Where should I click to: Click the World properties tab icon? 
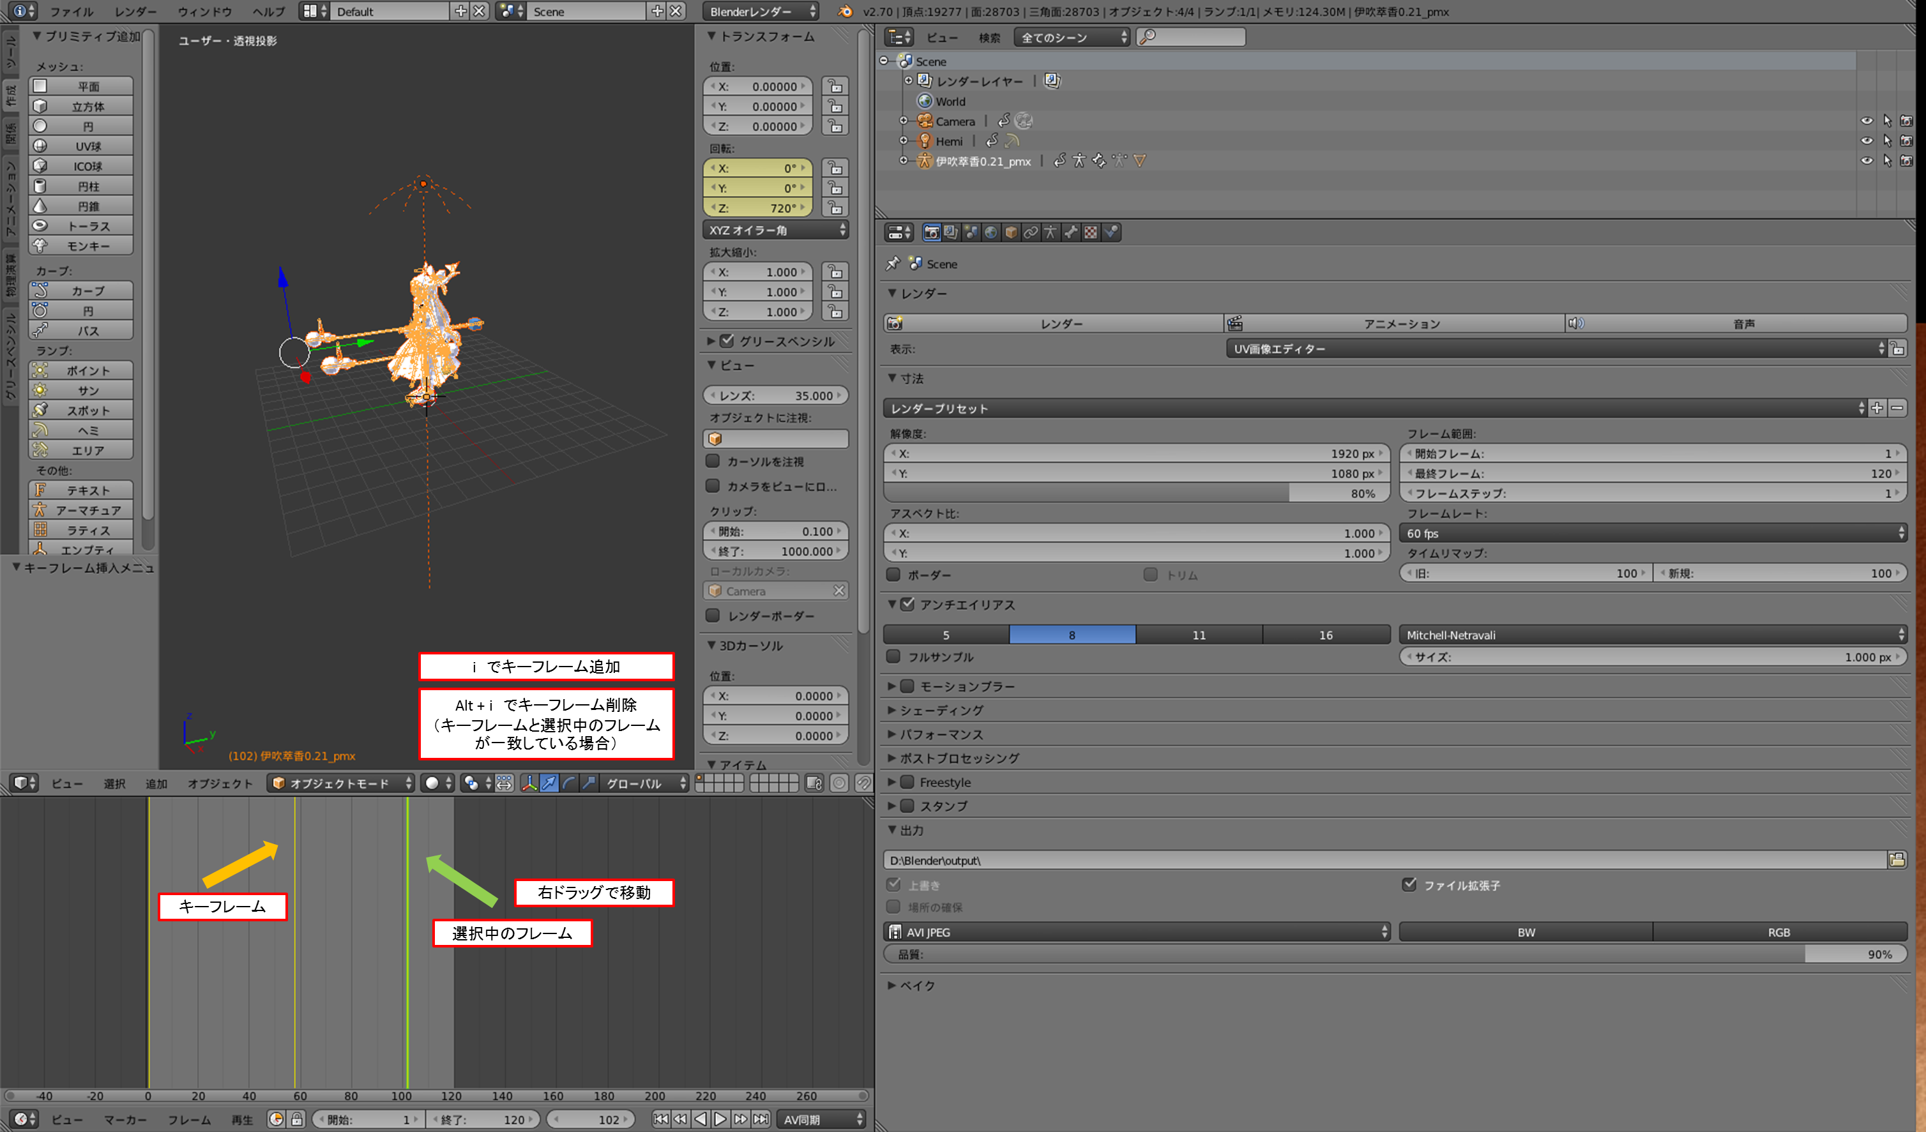pyautogui.click(x=990, y=232)
